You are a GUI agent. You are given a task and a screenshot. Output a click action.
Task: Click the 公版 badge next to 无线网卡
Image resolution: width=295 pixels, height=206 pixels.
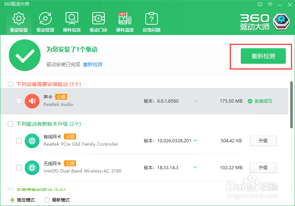70,163
